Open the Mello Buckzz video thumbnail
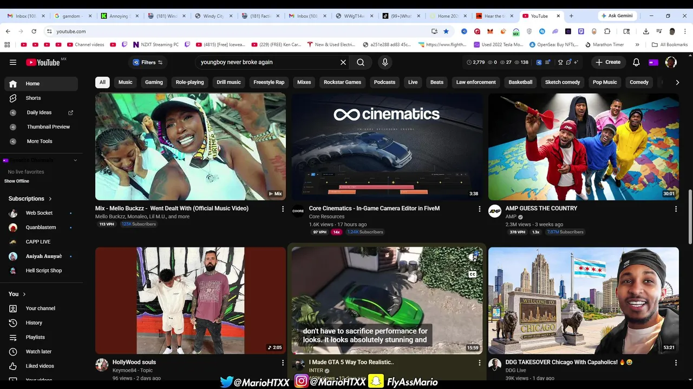This screenshot has width=693, height=389. (x=191, y=146)
